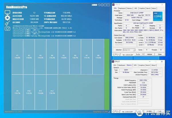
Task: Select Memory tab in lower CPU-Z window
Action: click(129, 65)
